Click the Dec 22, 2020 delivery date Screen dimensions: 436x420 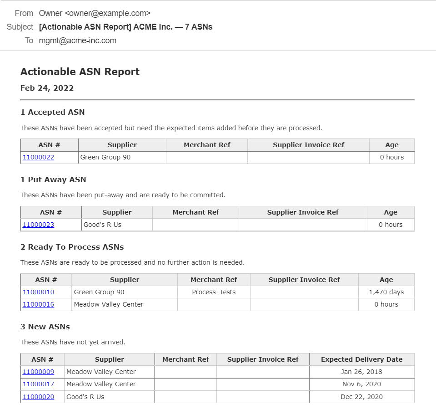pos(361,397)
